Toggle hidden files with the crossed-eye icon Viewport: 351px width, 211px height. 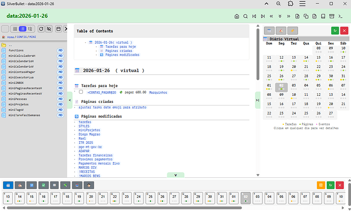pyautogui.click(x=49, y=29)
